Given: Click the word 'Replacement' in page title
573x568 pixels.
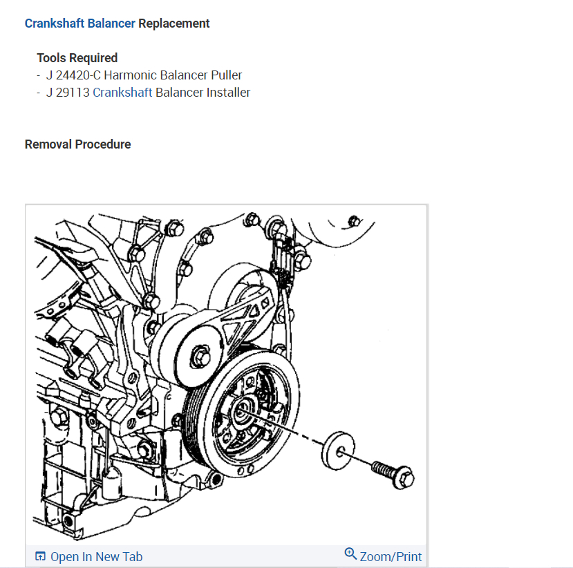Looking at the screenshot, I should coord(174,23).
